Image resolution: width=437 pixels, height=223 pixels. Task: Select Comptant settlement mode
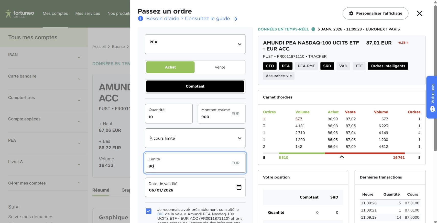click(x=195, y=86)
